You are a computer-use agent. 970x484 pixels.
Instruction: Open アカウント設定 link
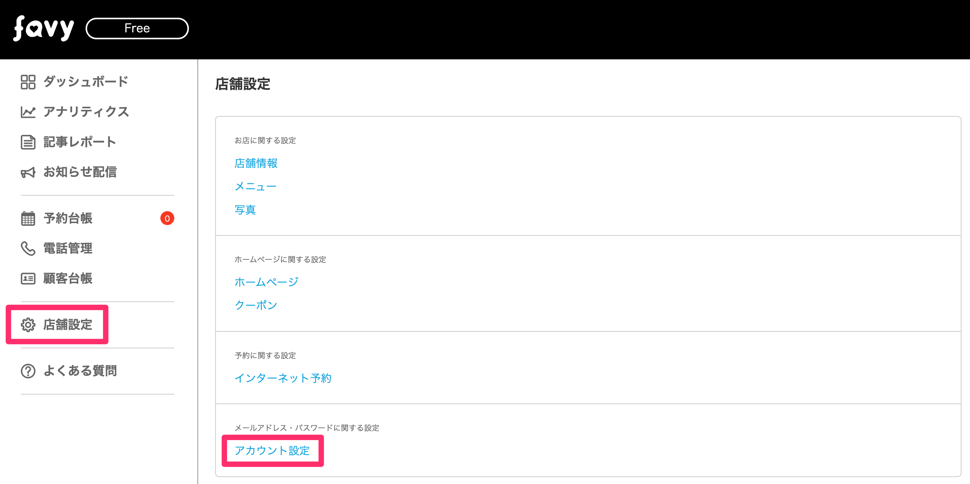(x=272, y=450)
